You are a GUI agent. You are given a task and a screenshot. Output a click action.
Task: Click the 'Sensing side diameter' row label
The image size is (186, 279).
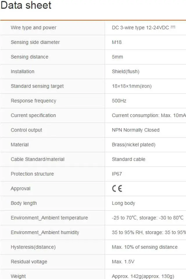click(x=35, y=42)
